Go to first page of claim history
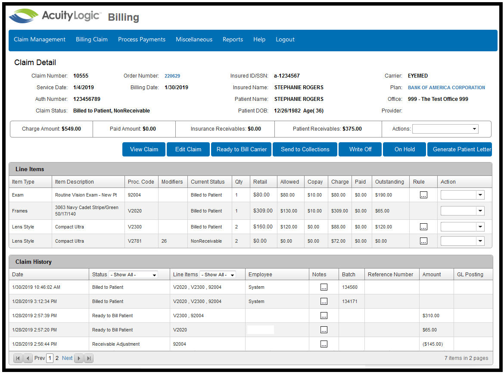504x375 pixels. pos(18,358)
